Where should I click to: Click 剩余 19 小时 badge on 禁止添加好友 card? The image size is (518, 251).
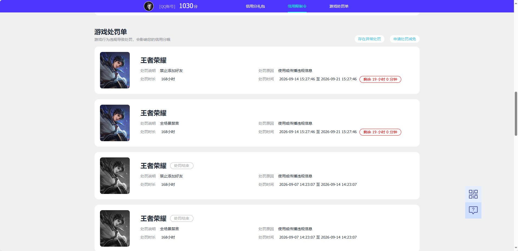point(380,79)
